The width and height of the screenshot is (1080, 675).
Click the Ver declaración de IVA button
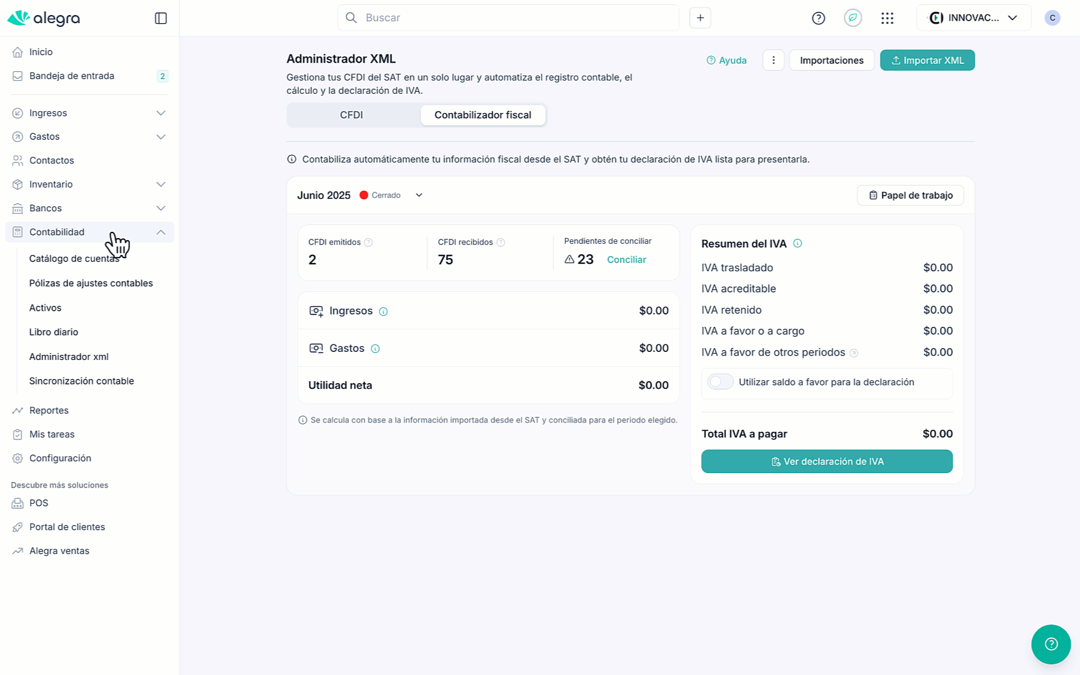(827, 461)
